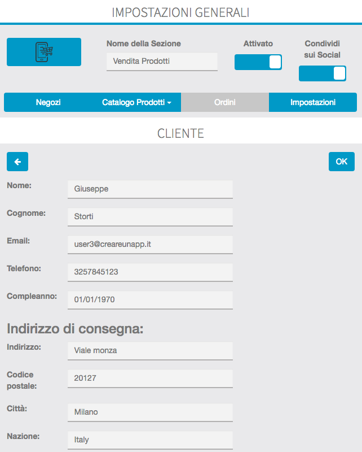
Task: Focus the Telefono number field
Action: [x=149, y=272]
